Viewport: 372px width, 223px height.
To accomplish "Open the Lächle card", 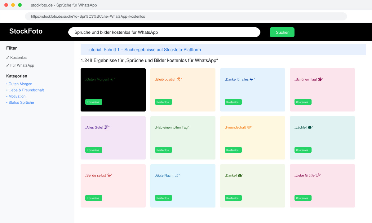I will coord(322,138).
